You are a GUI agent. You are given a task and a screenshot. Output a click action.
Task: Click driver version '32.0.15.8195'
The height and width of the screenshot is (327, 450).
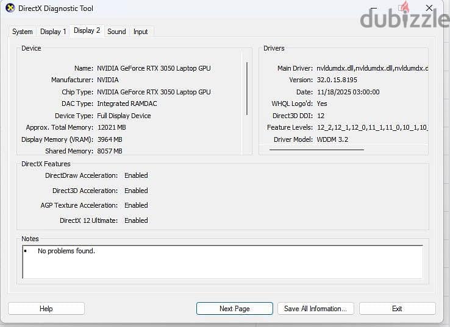pos(337,80)
